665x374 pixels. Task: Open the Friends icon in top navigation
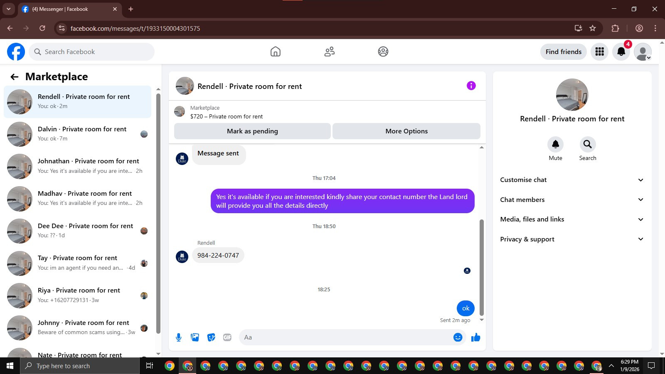click(x=329, y=52)
